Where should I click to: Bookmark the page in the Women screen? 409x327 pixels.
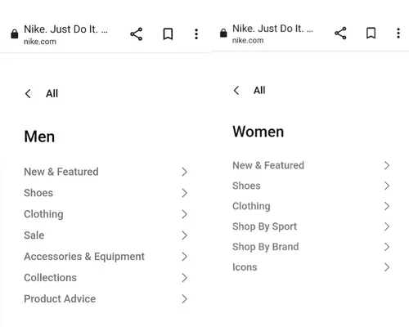(x=371, y=33)
